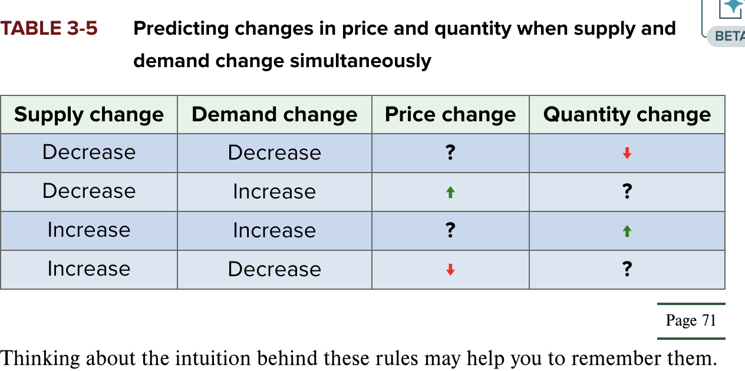Screen dimensions: 745x371
Task: Click red down arrow in Decrease/Decrease row
Action: point(627,153)
